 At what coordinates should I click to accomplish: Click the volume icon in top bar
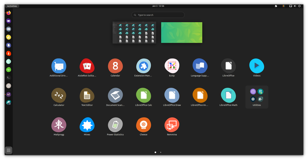click(x=295, y=6)
